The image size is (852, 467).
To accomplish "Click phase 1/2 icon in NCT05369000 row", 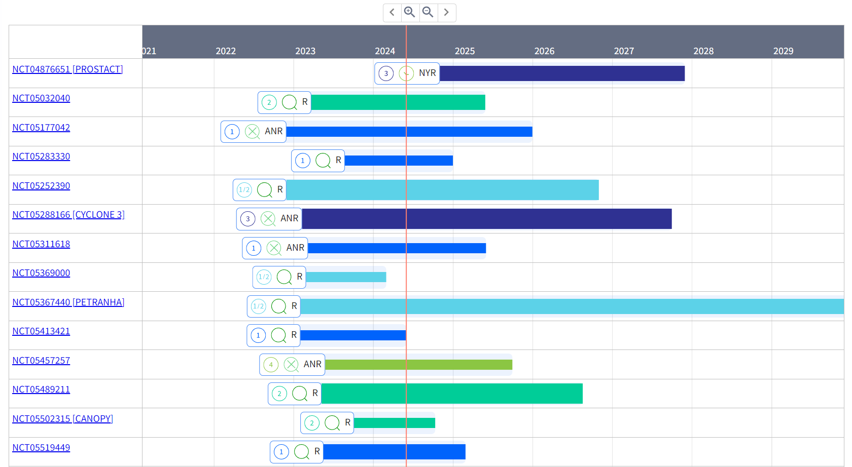I will click(264, 277).
